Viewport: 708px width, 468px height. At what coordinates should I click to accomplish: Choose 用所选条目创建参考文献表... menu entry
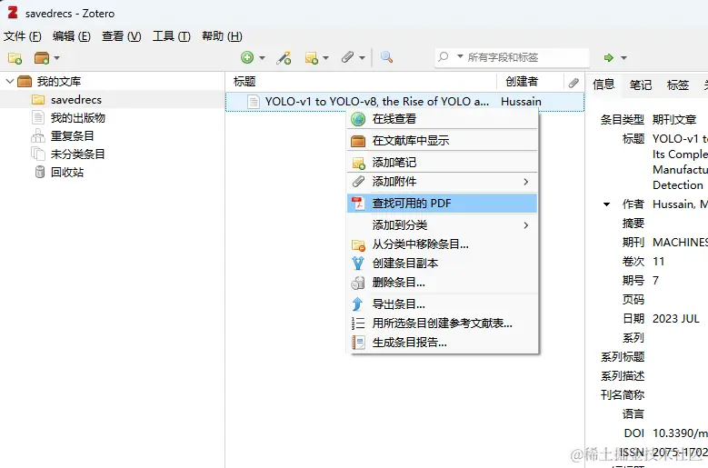pyautogui.click(x=443, y=324)
